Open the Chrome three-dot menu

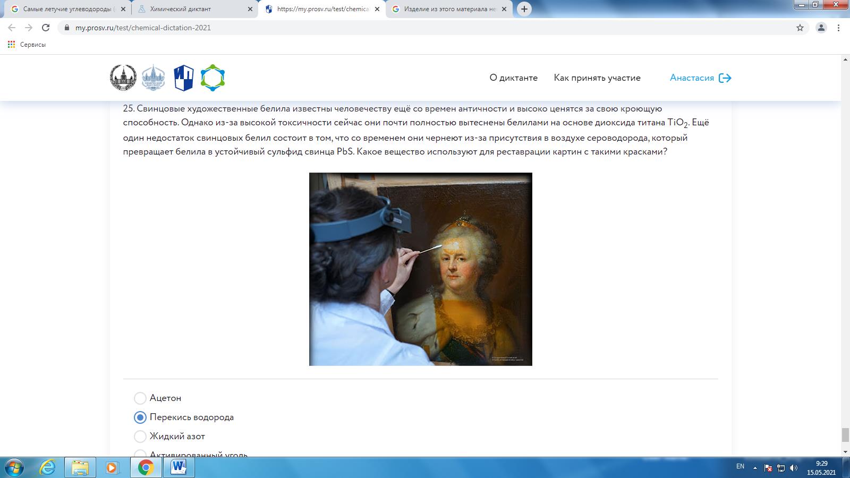pos(839,28)
